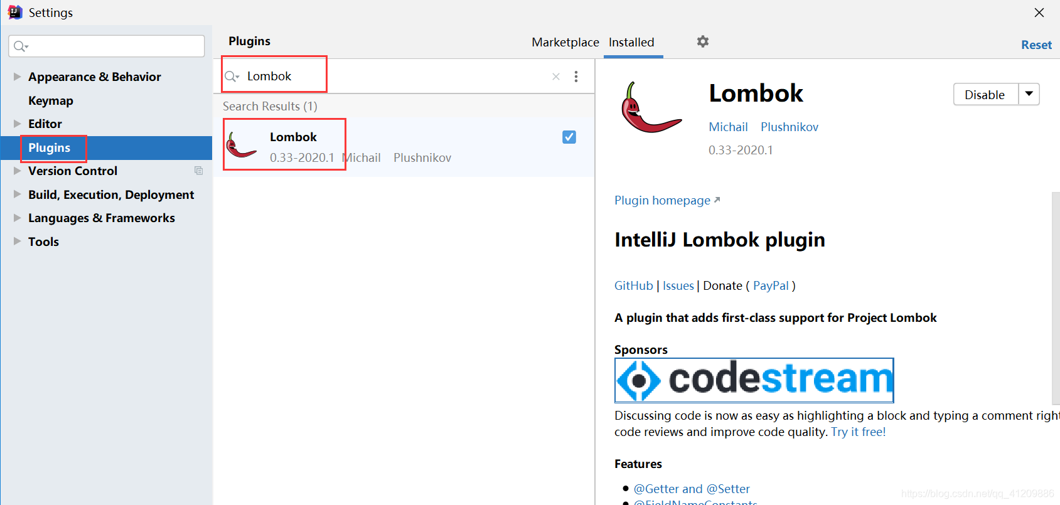
Task: Expand the Editor settings node
Action: (17, 124)
